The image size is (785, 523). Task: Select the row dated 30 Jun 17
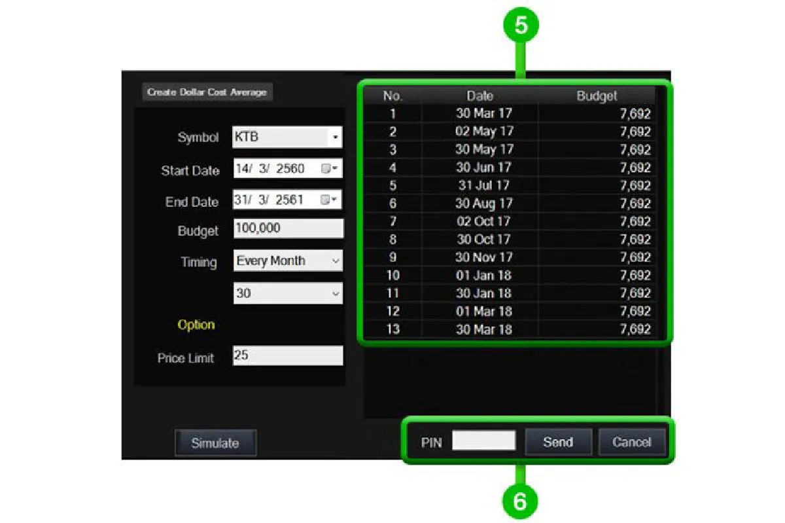(510, 168)
